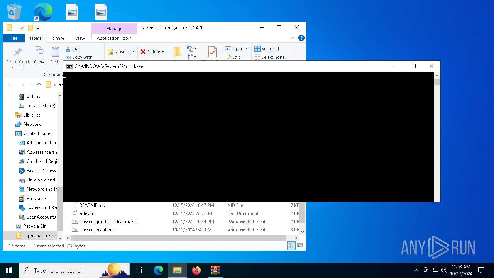This screenshot has height=278, width=494.
Task: Expand the Open dropdown arrow in ribbon
Action: (x=246, y=49)
